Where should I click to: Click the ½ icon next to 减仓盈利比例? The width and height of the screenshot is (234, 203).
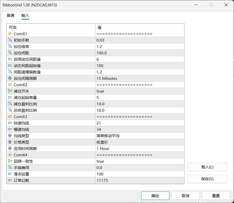point(10,104)
